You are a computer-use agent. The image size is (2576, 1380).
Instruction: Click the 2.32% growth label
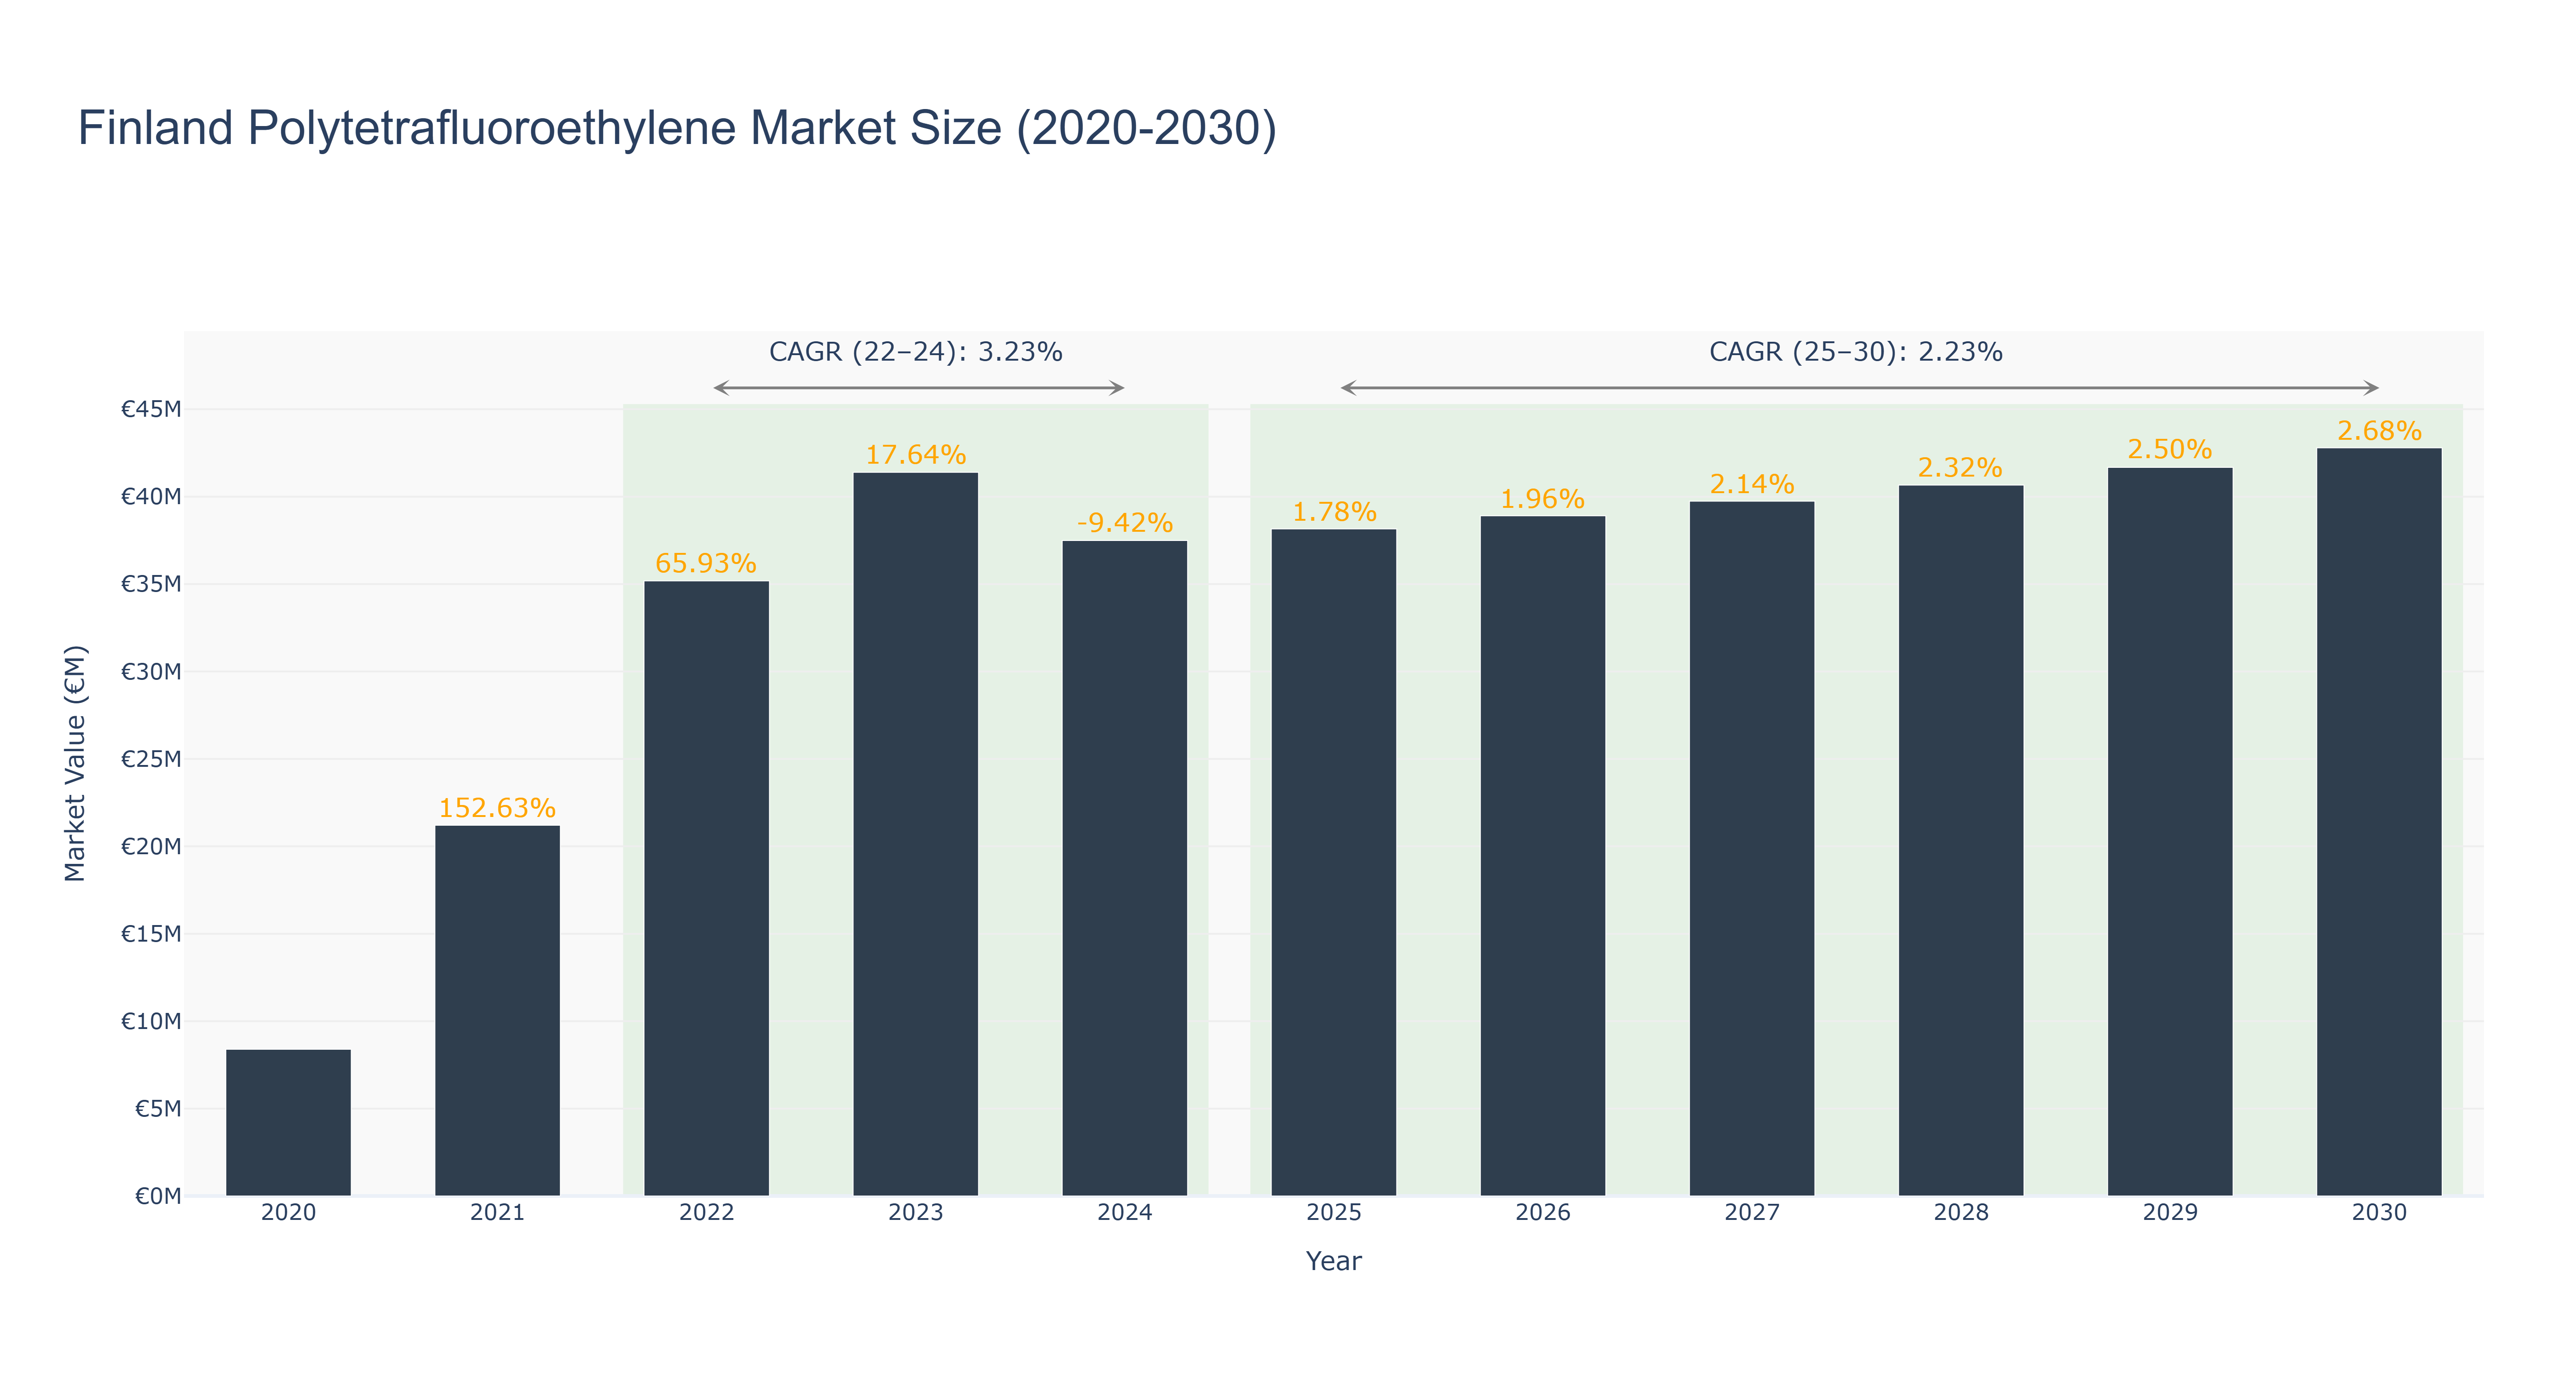tap(1960, 468)
